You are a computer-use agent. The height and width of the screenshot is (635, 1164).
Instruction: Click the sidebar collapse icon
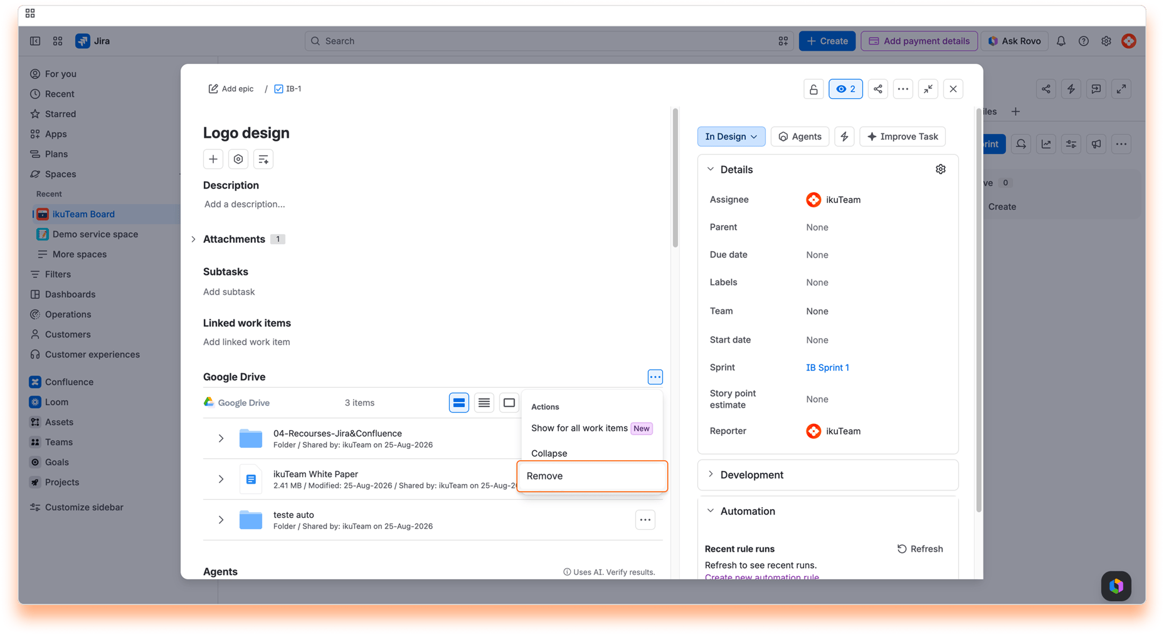35,41
